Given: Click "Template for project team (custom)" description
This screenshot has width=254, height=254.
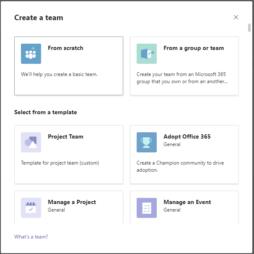Looking at the screenshot, I should pos(60,163).
